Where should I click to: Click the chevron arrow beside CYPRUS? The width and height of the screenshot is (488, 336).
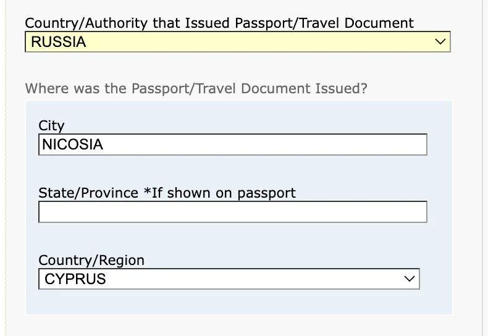tap(409, 279)
